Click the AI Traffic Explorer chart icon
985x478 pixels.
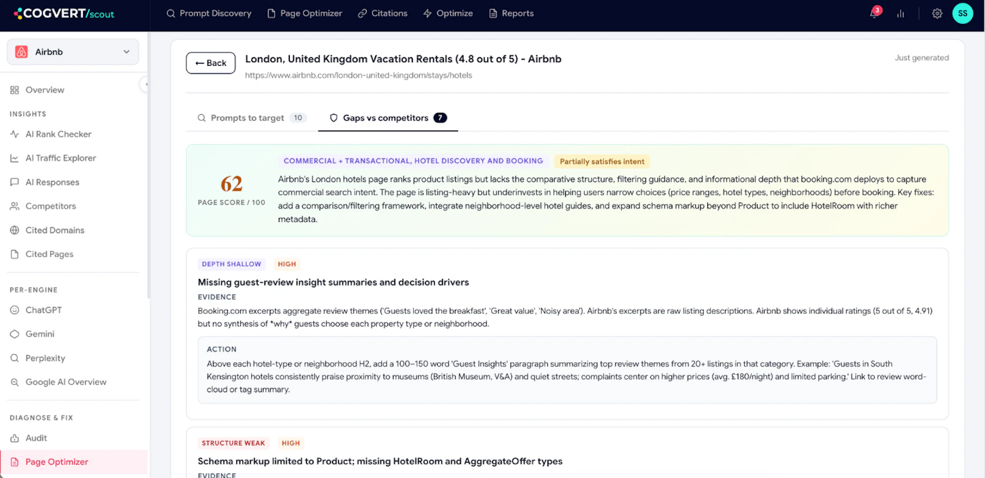point(15,158)
